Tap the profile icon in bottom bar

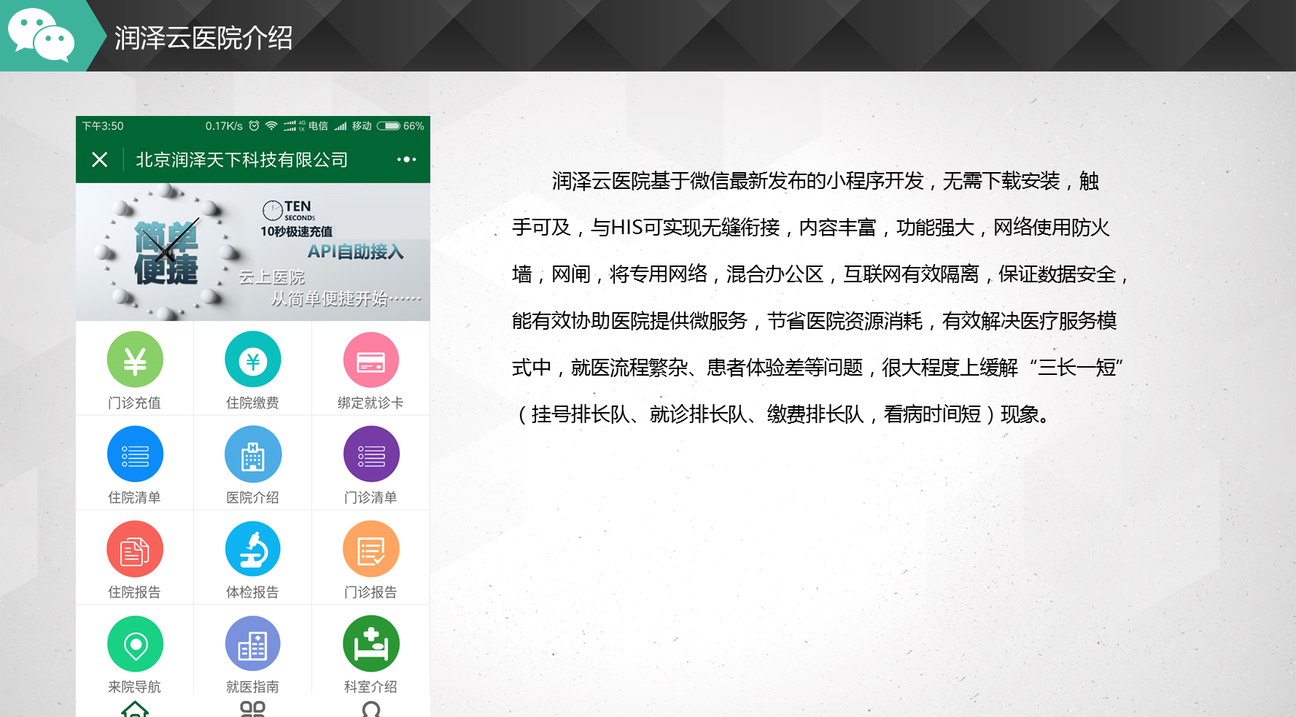click(x=371, y=709)
